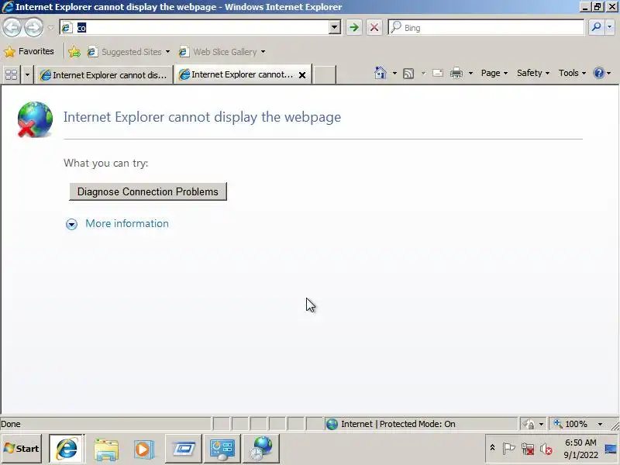Click Internet Protected Mode status text

click(x=398, y=424)
